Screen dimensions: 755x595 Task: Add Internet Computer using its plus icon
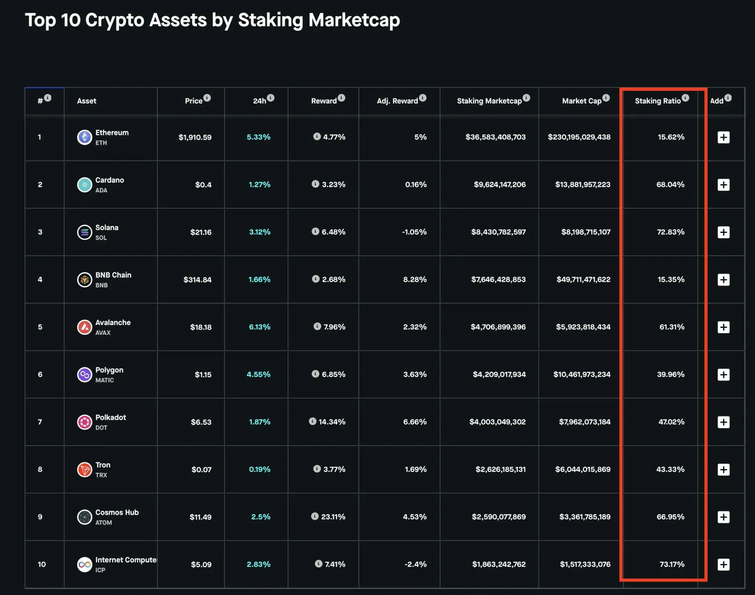click(x=724, y=565)
